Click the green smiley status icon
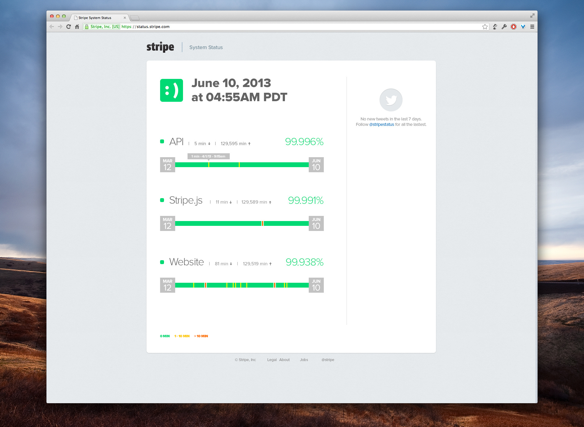 172,90
